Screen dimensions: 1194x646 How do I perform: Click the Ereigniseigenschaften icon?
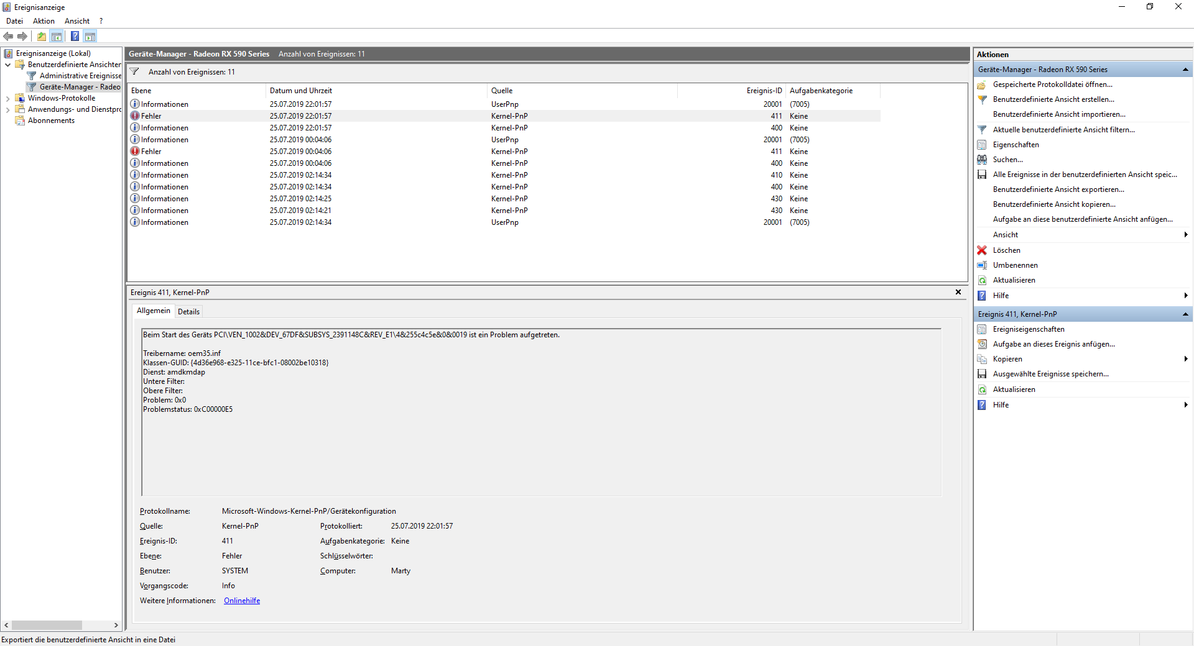point(982,329)
